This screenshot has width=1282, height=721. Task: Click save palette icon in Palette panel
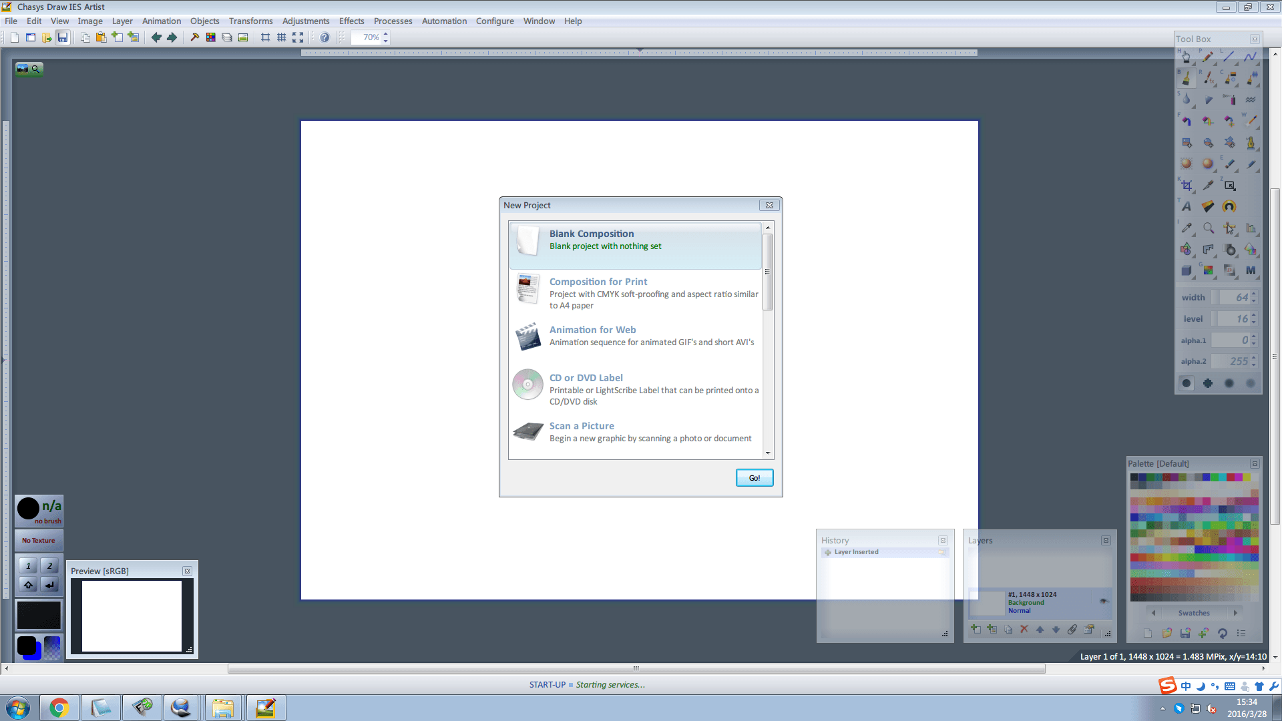tap(1185, 633)
